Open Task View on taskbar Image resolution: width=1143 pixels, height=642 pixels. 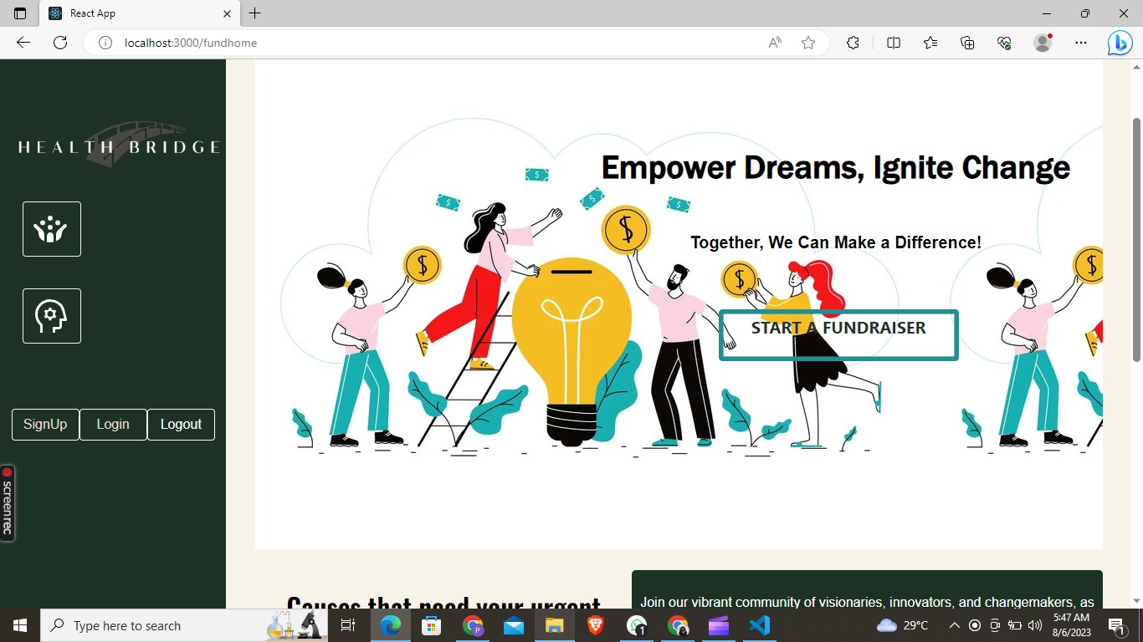[x=348, y=625]
